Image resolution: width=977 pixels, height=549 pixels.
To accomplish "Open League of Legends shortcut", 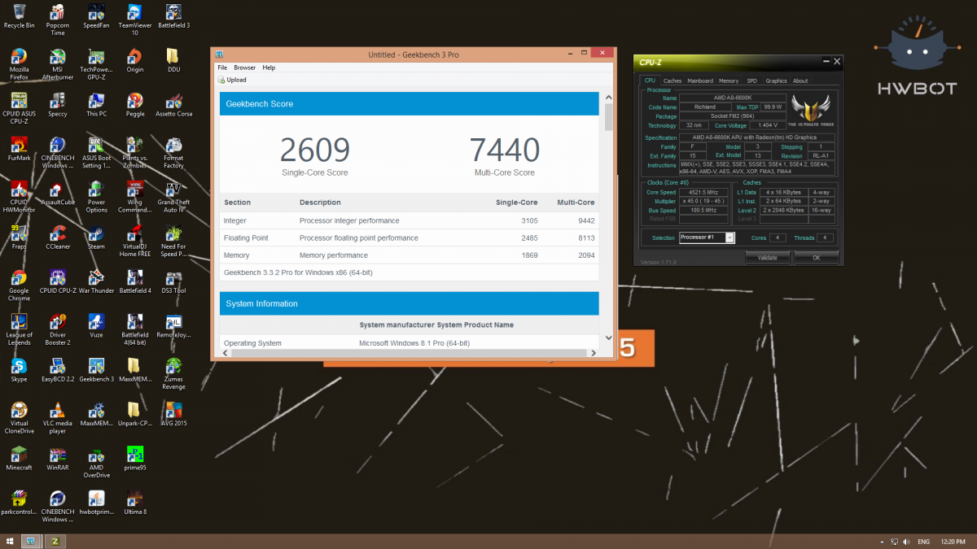I will (x=19, y=329).
